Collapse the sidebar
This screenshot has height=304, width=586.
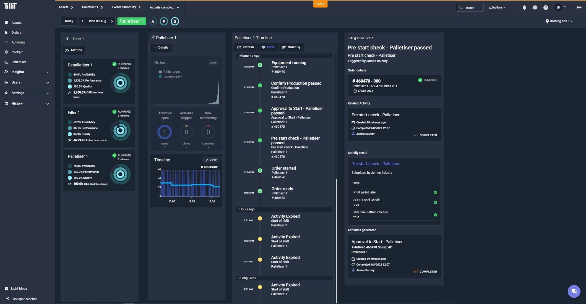tap(24, 299)
